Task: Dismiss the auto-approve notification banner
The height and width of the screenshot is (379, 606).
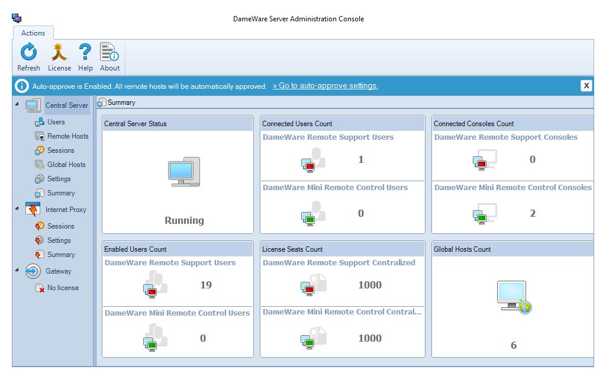Action: pyautogui.click(x=586, y=85)
